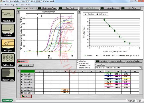Viewport: 144px width, 103px height.
Task: Click the Bio-Rad logo
Action: [x=7, y=100]
